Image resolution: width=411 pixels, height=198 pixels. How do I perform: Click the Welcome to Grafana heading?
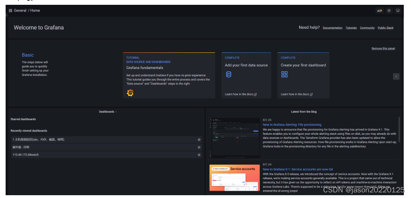tap(38, 28)
